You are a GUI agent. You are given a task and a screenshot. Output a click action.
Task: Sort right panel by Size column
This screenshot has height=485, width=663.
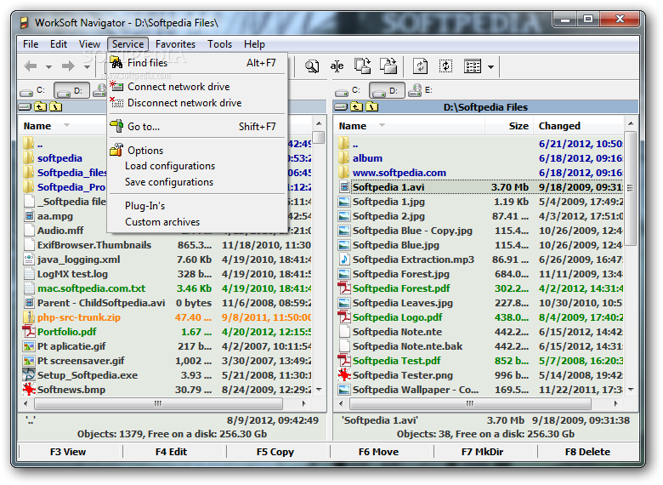(508, 126)
